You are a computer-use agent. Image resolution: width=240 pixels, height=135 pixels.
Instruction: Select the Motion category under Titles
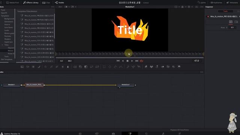click(x=10, y=51)
